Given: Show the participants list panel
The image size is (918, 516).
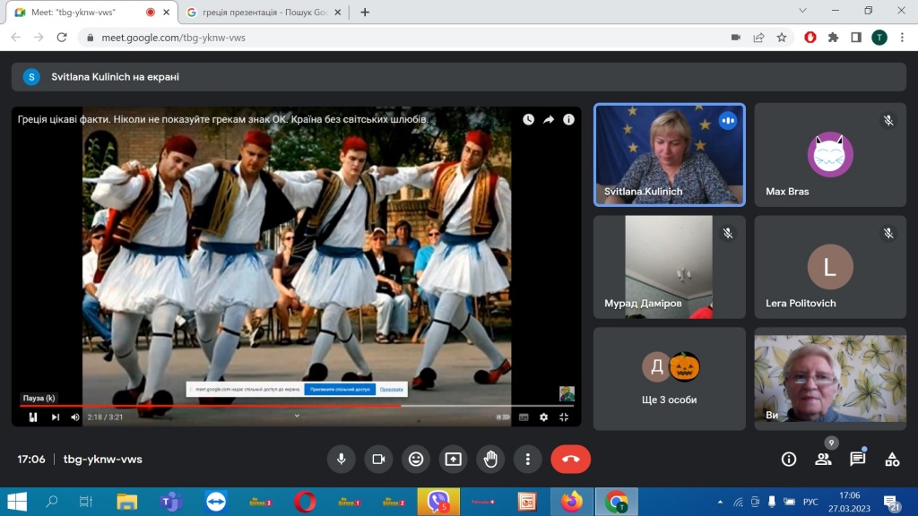Looking at the screenshot, I should [823, 460].
